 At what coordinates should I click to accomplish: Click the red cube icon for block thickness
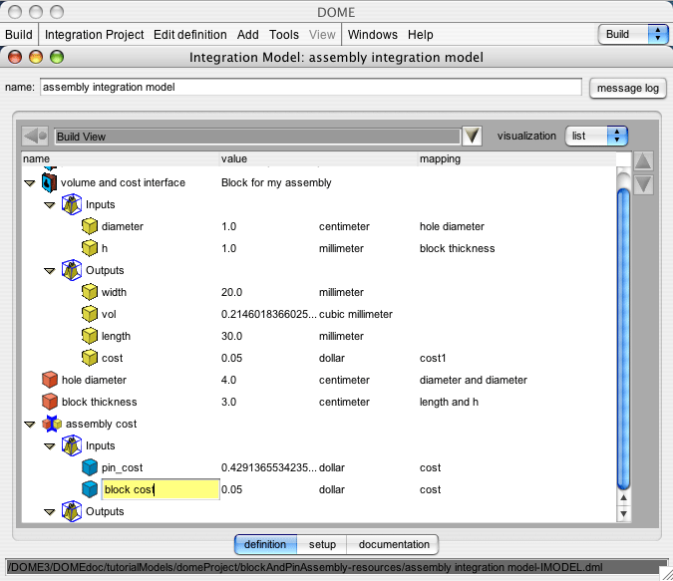point(50,402)
